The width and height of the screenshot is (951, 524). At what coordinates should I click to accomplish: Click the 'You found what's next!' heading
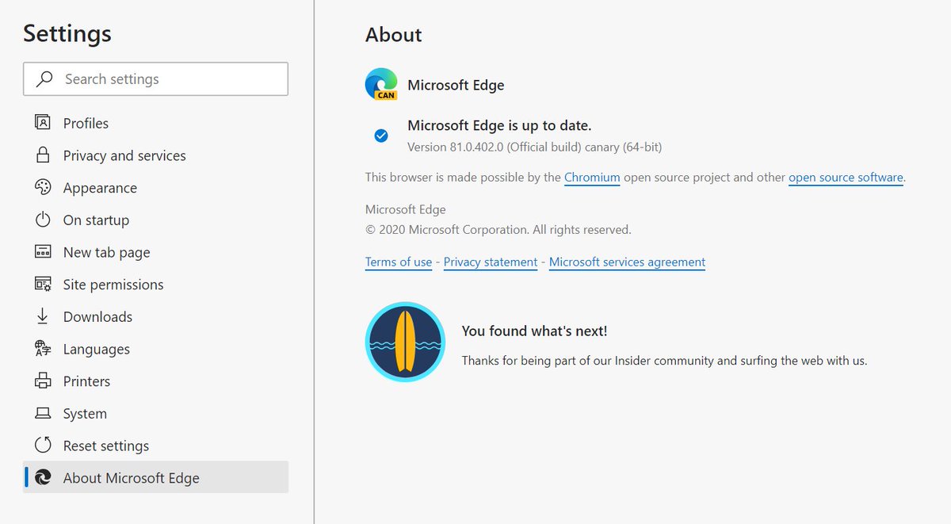click(x=535, y=331)
